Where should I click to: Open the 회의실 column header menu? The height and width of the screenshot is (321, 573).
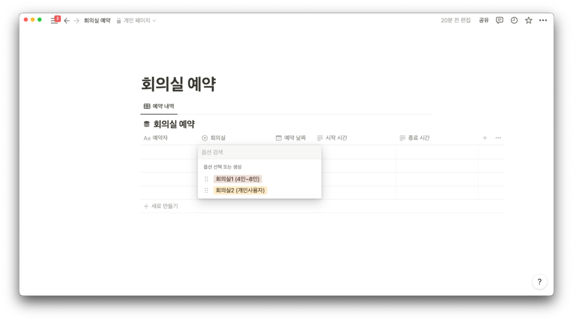point(217,138)
